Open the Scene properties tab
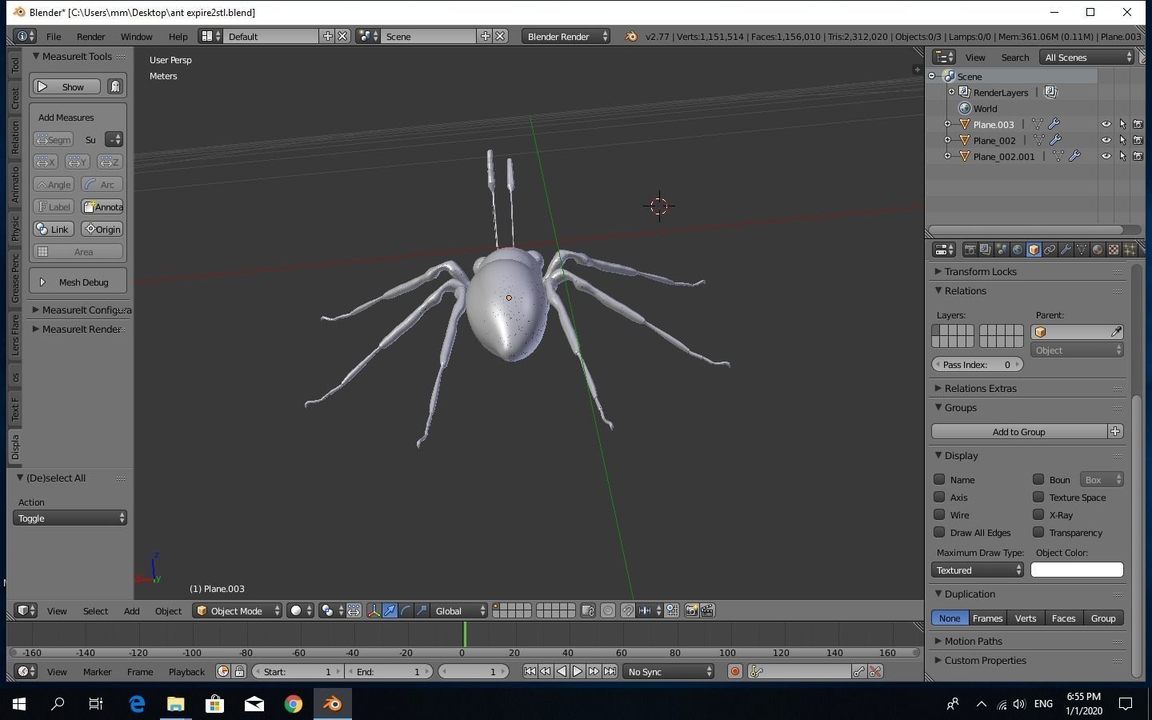Image resolution: width=1152 pixels, height=720 pixels. click(x=1002, y=250)
